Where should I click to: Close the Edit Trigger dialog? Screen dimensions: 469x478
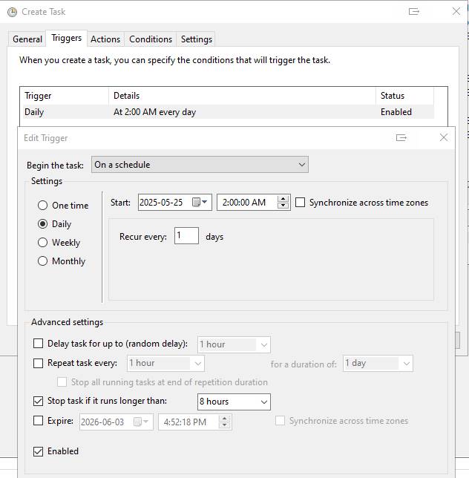[444, 137]
